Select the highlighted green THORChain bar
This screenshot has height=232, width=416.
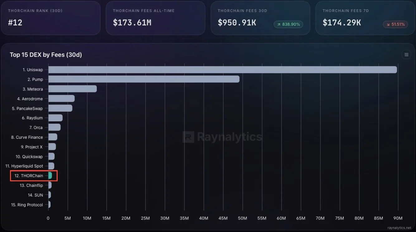tap(50, 176)
